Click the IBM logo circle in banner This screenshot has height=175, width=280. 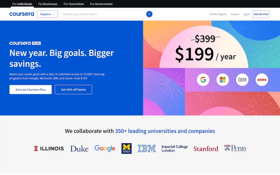click(242, 80)
